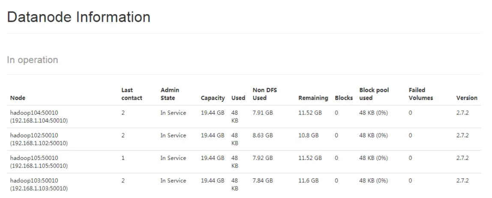Click the Node column header
The width and height of the screenshot is (492, 198).
coord(18,98)
